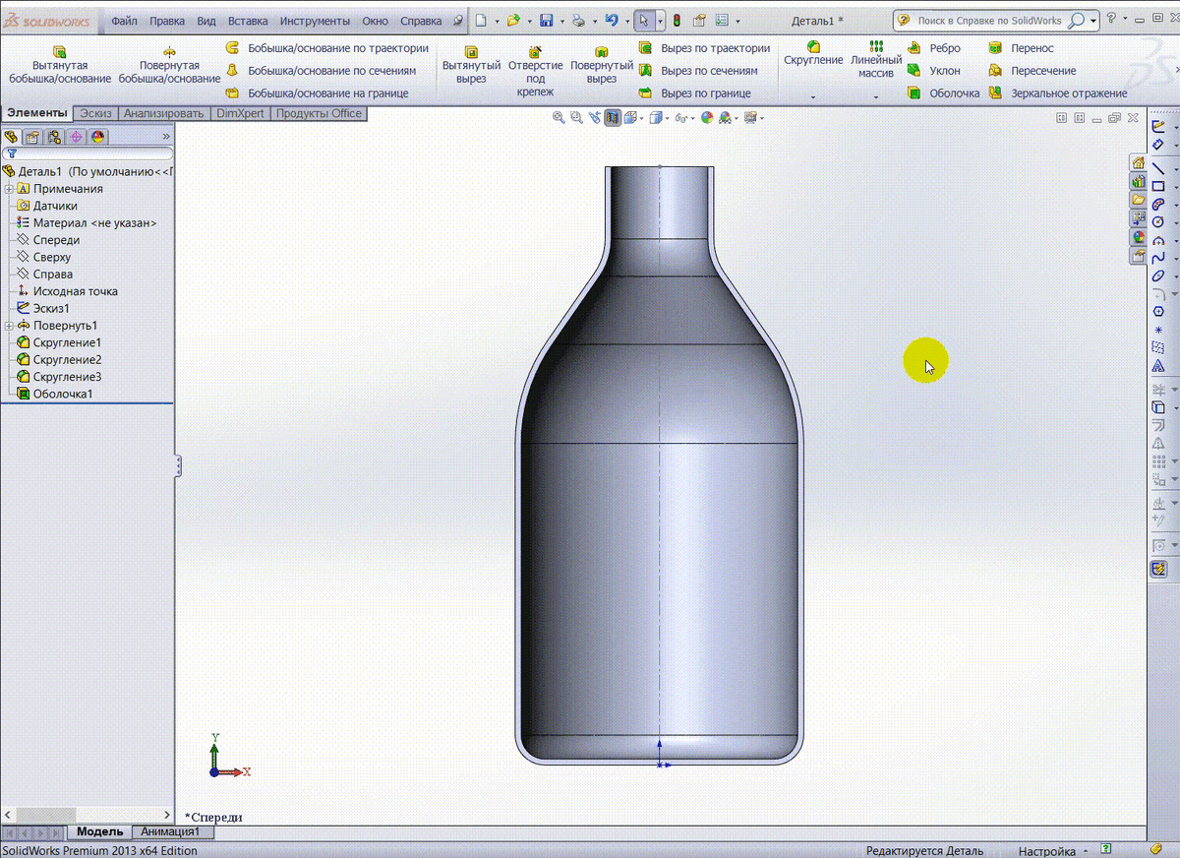Open the Правка menu
Screen dimensions: 1180x858
(167, 21)
